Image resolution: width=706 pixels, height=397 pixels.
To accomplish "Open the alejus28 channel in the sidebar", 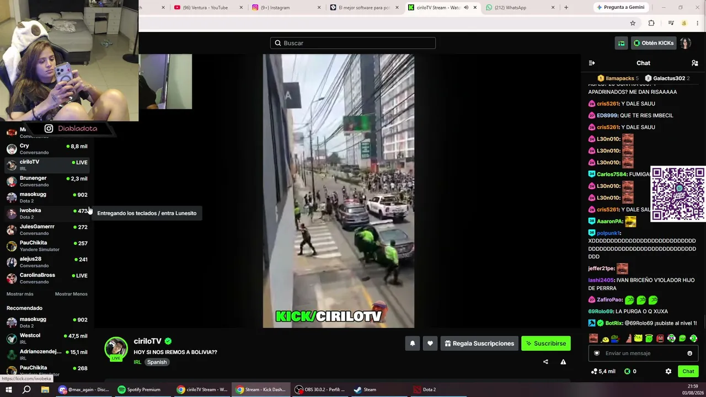I will click(47, 262).
